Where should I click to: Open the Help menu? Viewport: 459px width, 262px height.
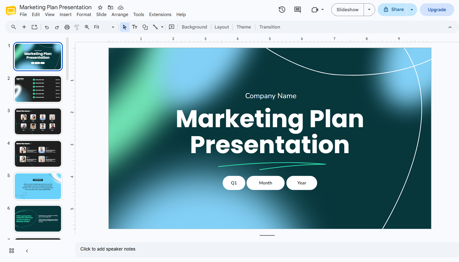[x=181, y=14]
